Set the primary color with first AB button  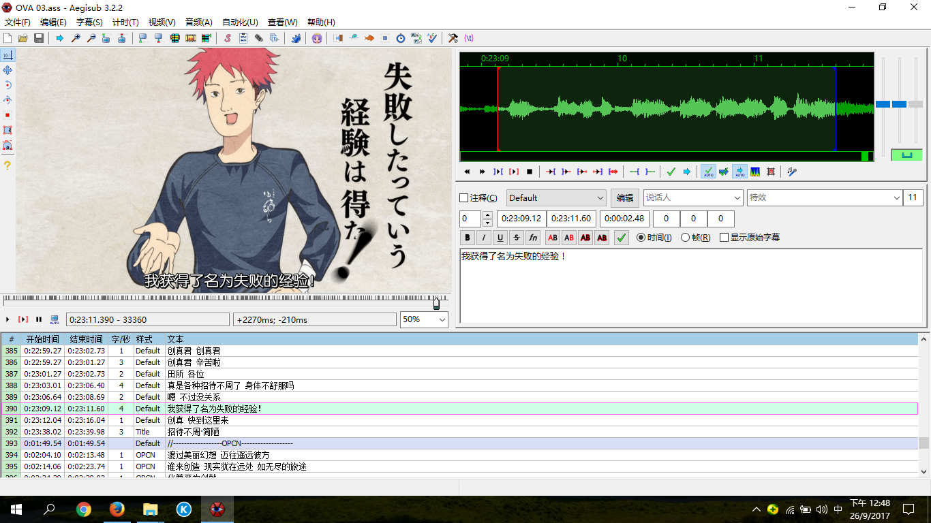(x=553, y=238)
